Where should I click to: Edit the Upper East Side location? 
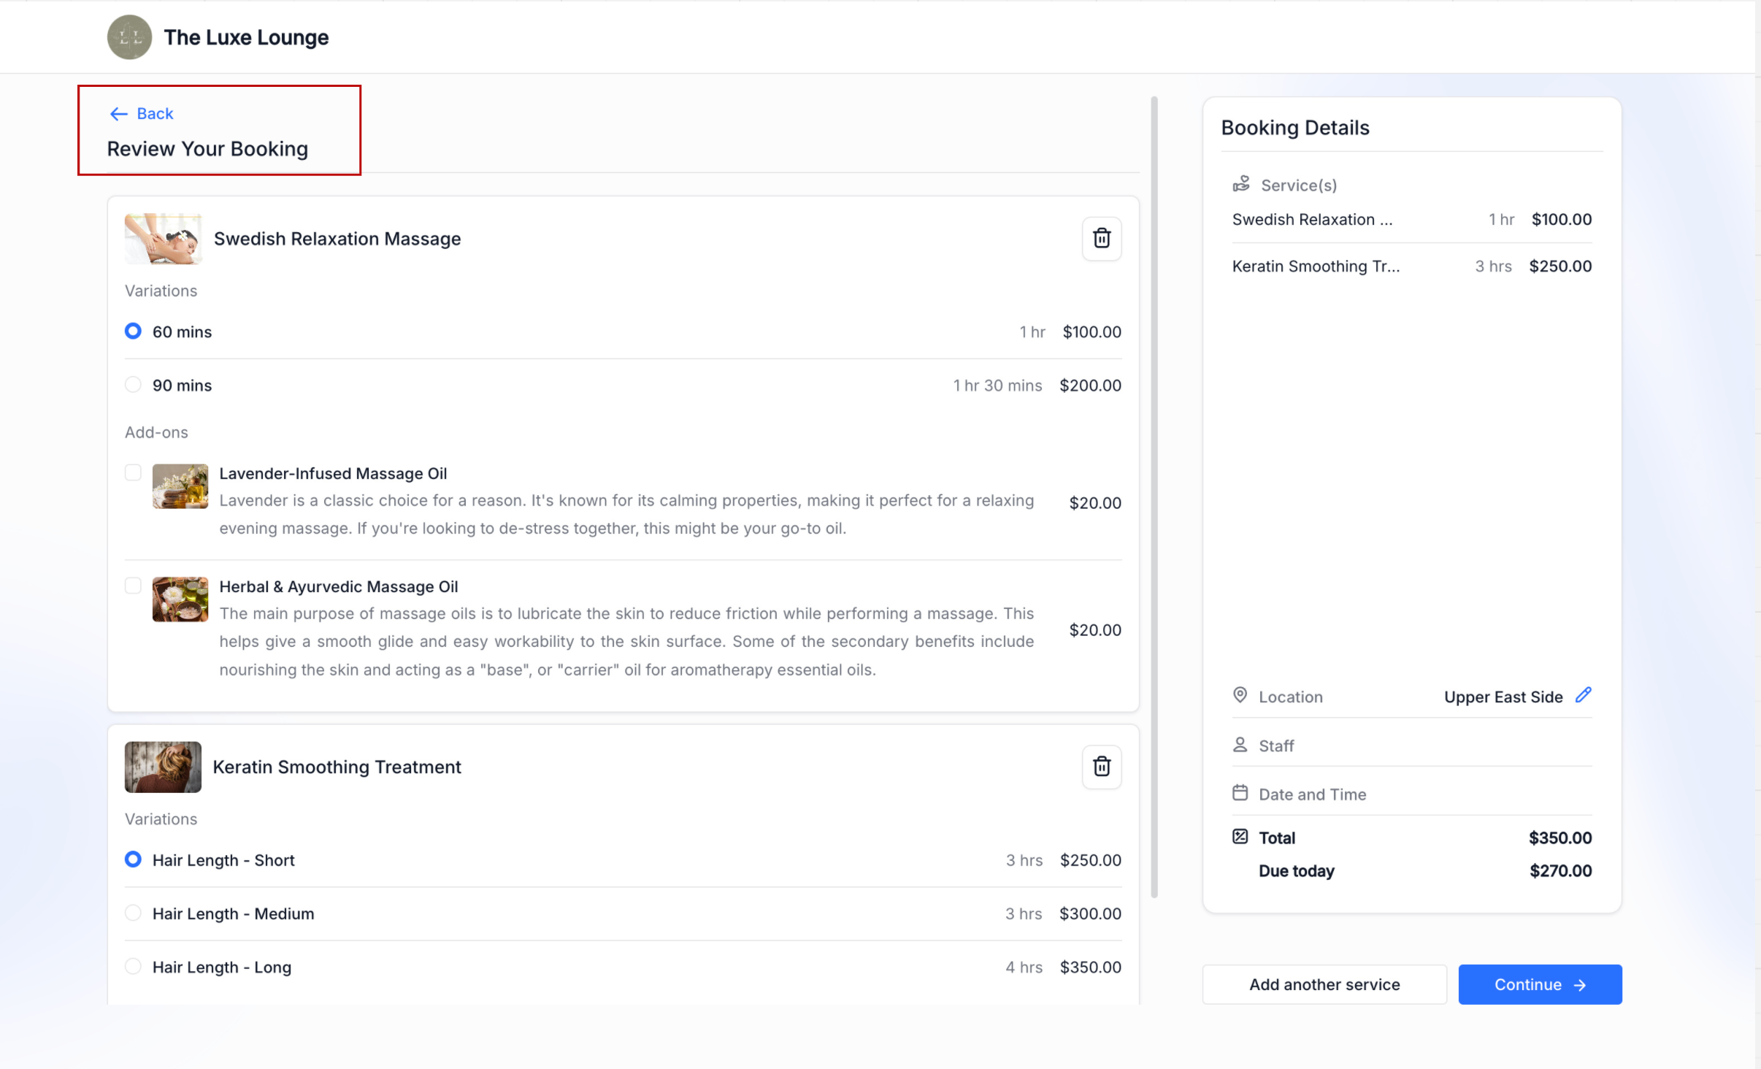tap(1583, 695)
